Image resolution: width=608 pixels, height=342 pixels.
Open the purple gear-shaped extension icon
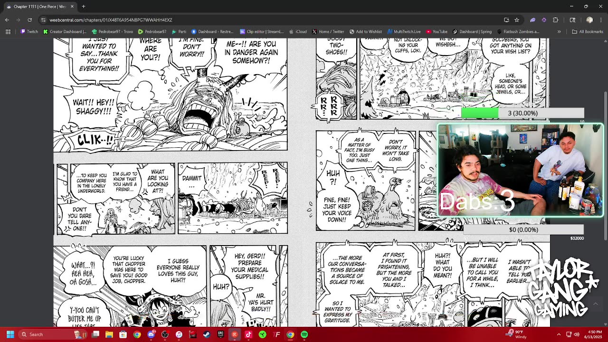coord(544,20)
